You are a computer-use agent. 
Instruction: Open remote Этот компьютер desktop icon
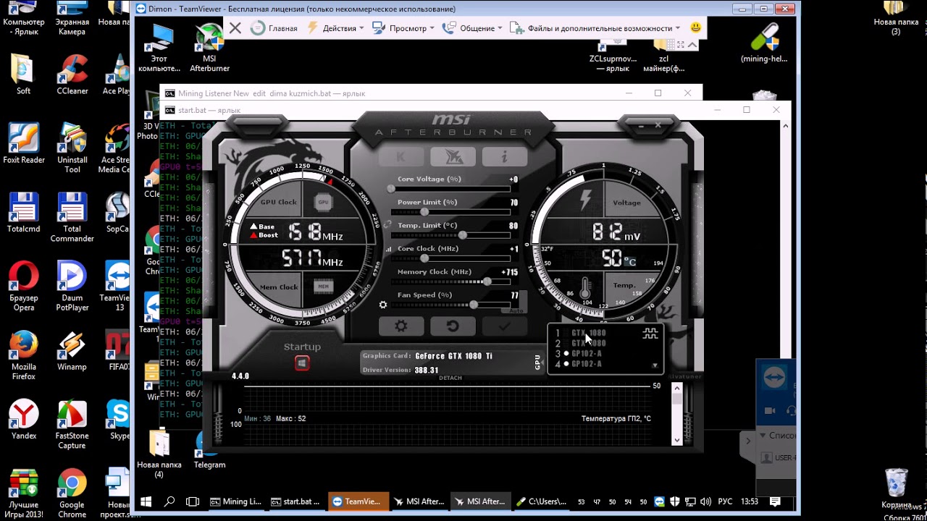tap(159, 48)
